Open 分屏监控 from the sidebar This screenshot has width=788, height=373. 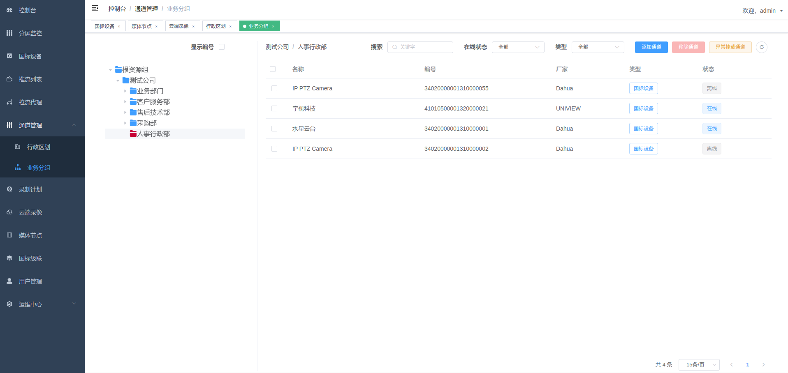30,33
